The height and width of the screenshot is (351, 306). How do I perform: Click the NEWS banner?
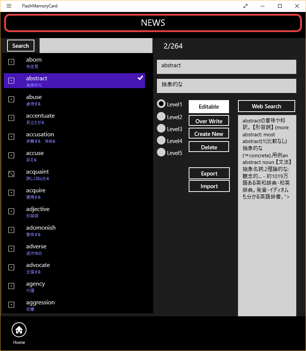pos(153,23)
